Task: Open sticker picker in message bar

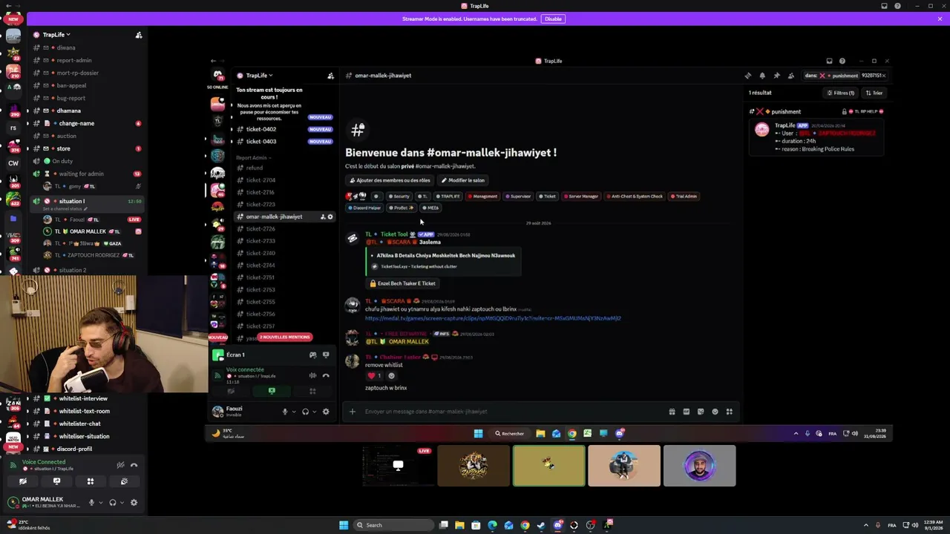Action: tap(701, 412)
